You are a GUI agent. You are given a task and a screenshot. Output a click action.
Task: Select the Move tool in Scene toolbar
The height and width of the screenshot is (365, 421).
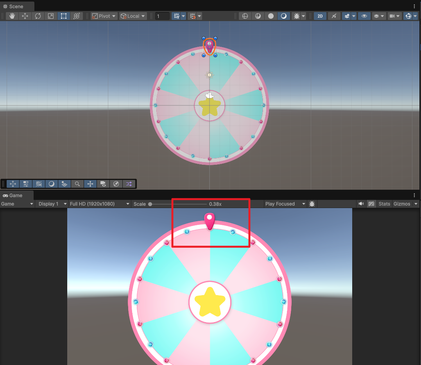pos(25,16)
